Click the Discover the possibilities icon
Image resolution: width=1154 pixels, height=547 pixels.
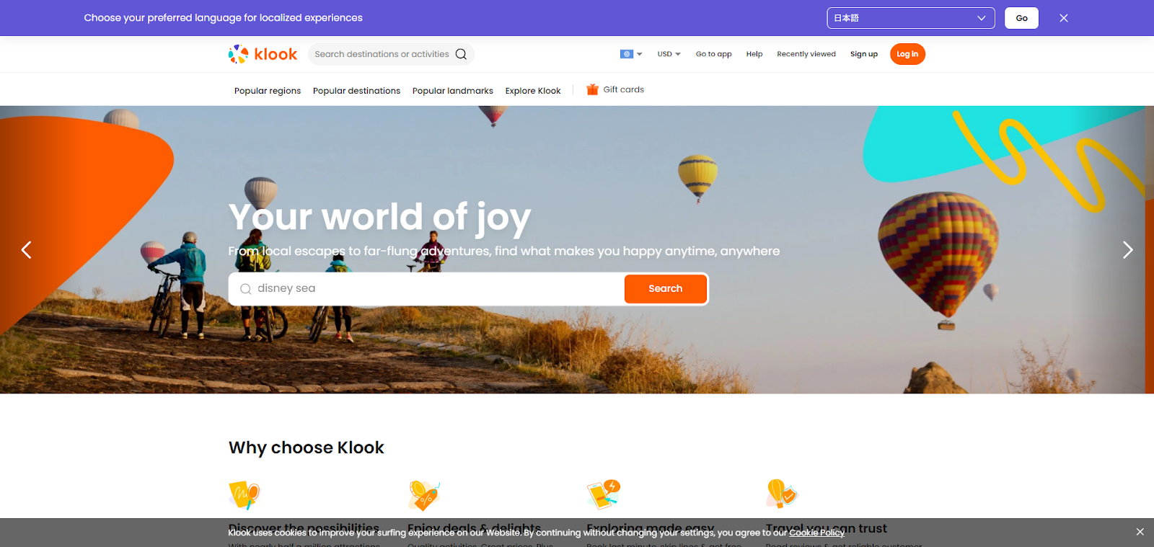click(x=245, y=495)
